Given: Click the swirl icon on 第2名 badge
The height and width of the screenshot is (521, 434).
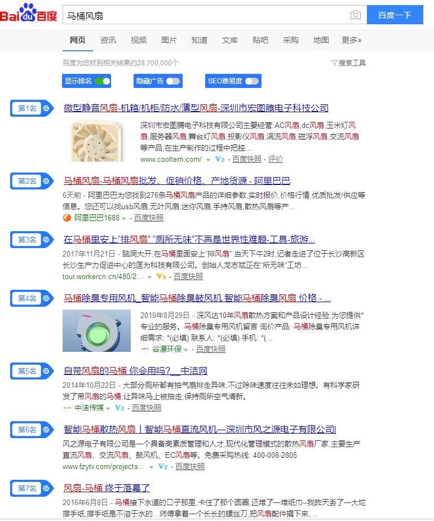Looking at the screenshot, I should point(46,181).
